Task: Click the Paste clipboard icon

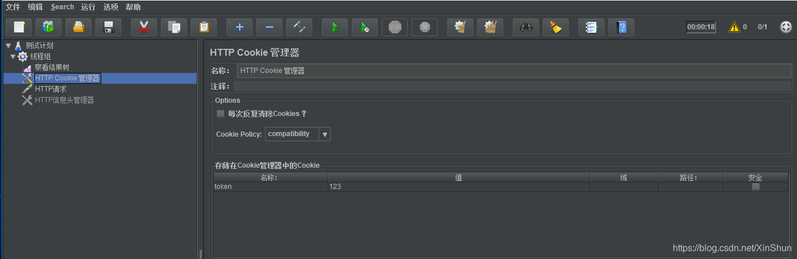Action: click(x=204, y=27)
